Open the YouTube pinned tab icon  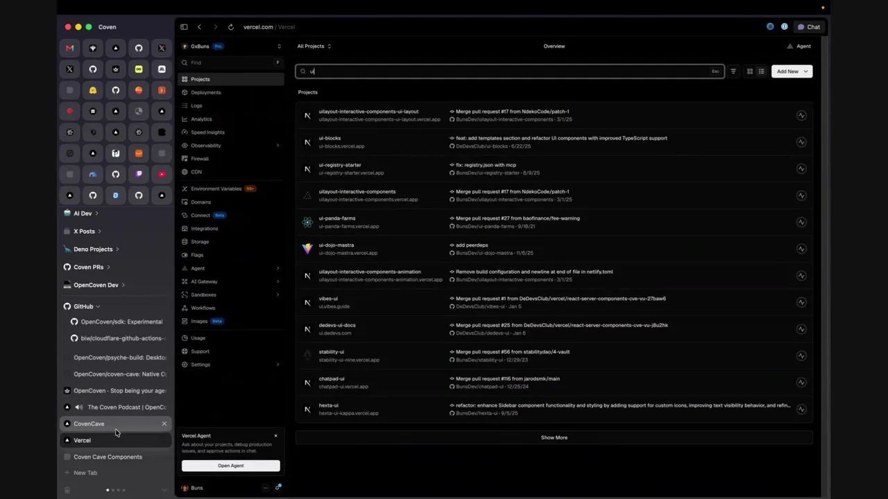click(162, 174)
